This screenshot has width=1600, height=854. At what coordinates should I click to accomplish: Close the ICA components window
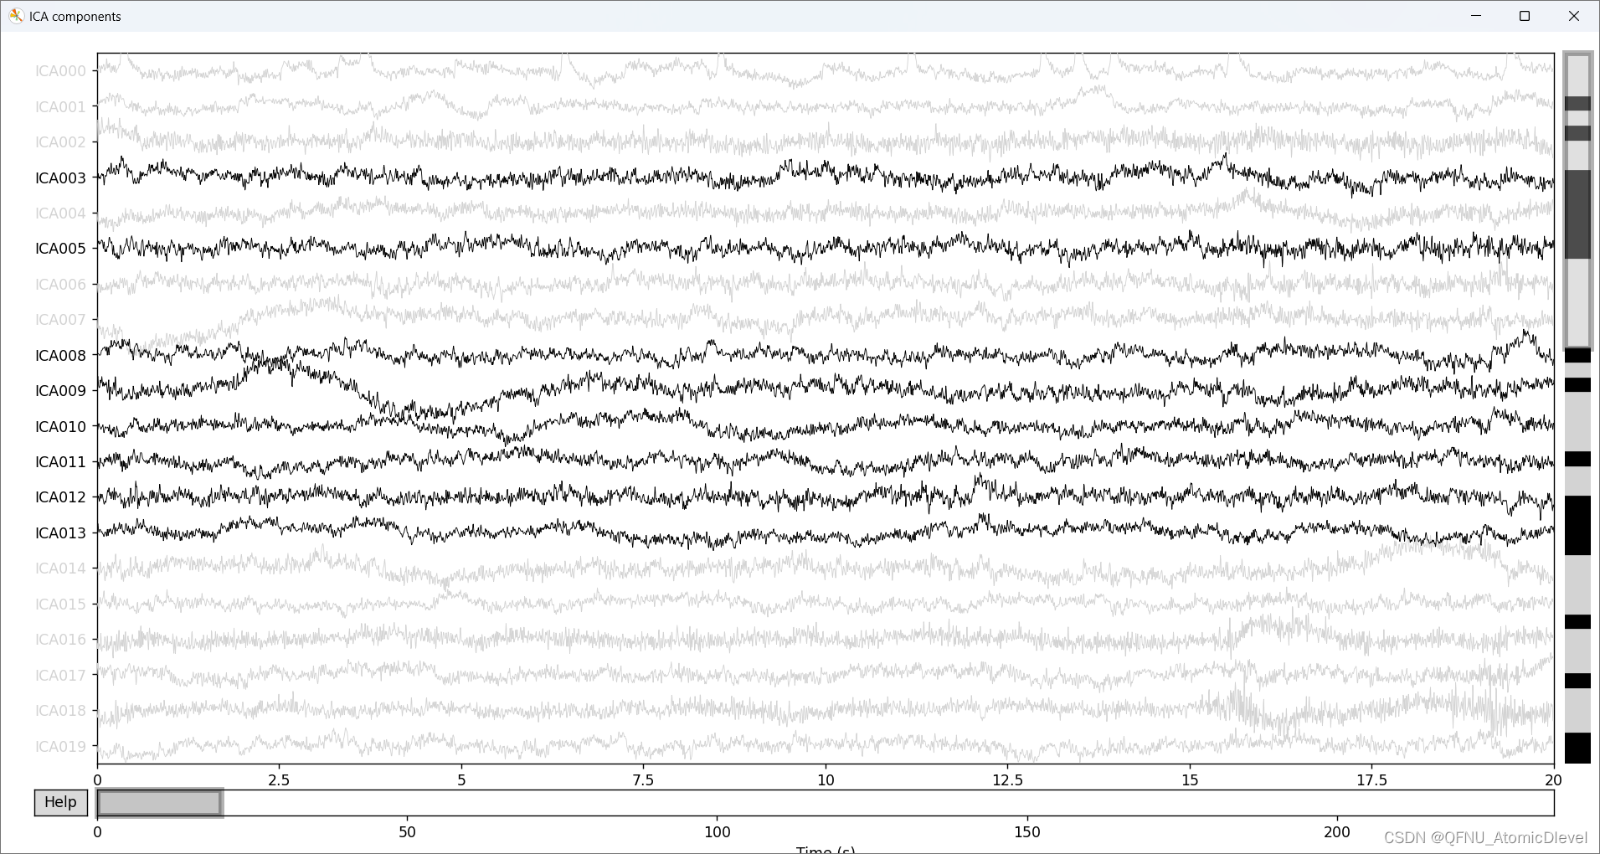(x=1574, y=16)
